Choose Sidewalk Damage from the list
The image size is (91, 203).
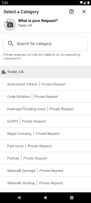[45, 171]
